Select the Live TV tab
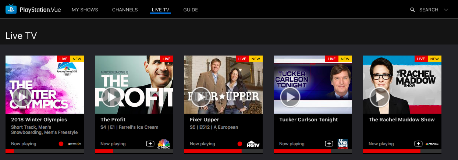Screen dimensions: 458x160 (160, 10)
